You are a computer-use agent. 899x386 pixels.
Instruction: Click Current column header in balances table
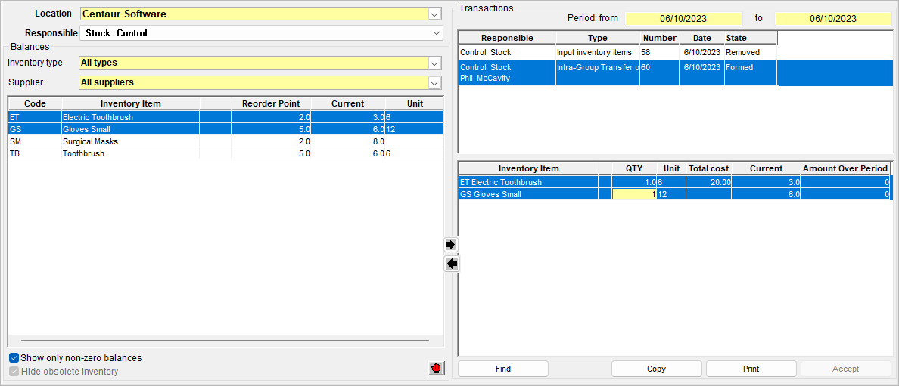[x=348, y=103]
